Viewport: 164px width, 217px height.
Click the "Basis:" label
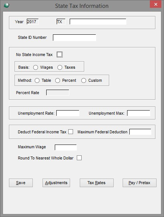pos(24,67)
